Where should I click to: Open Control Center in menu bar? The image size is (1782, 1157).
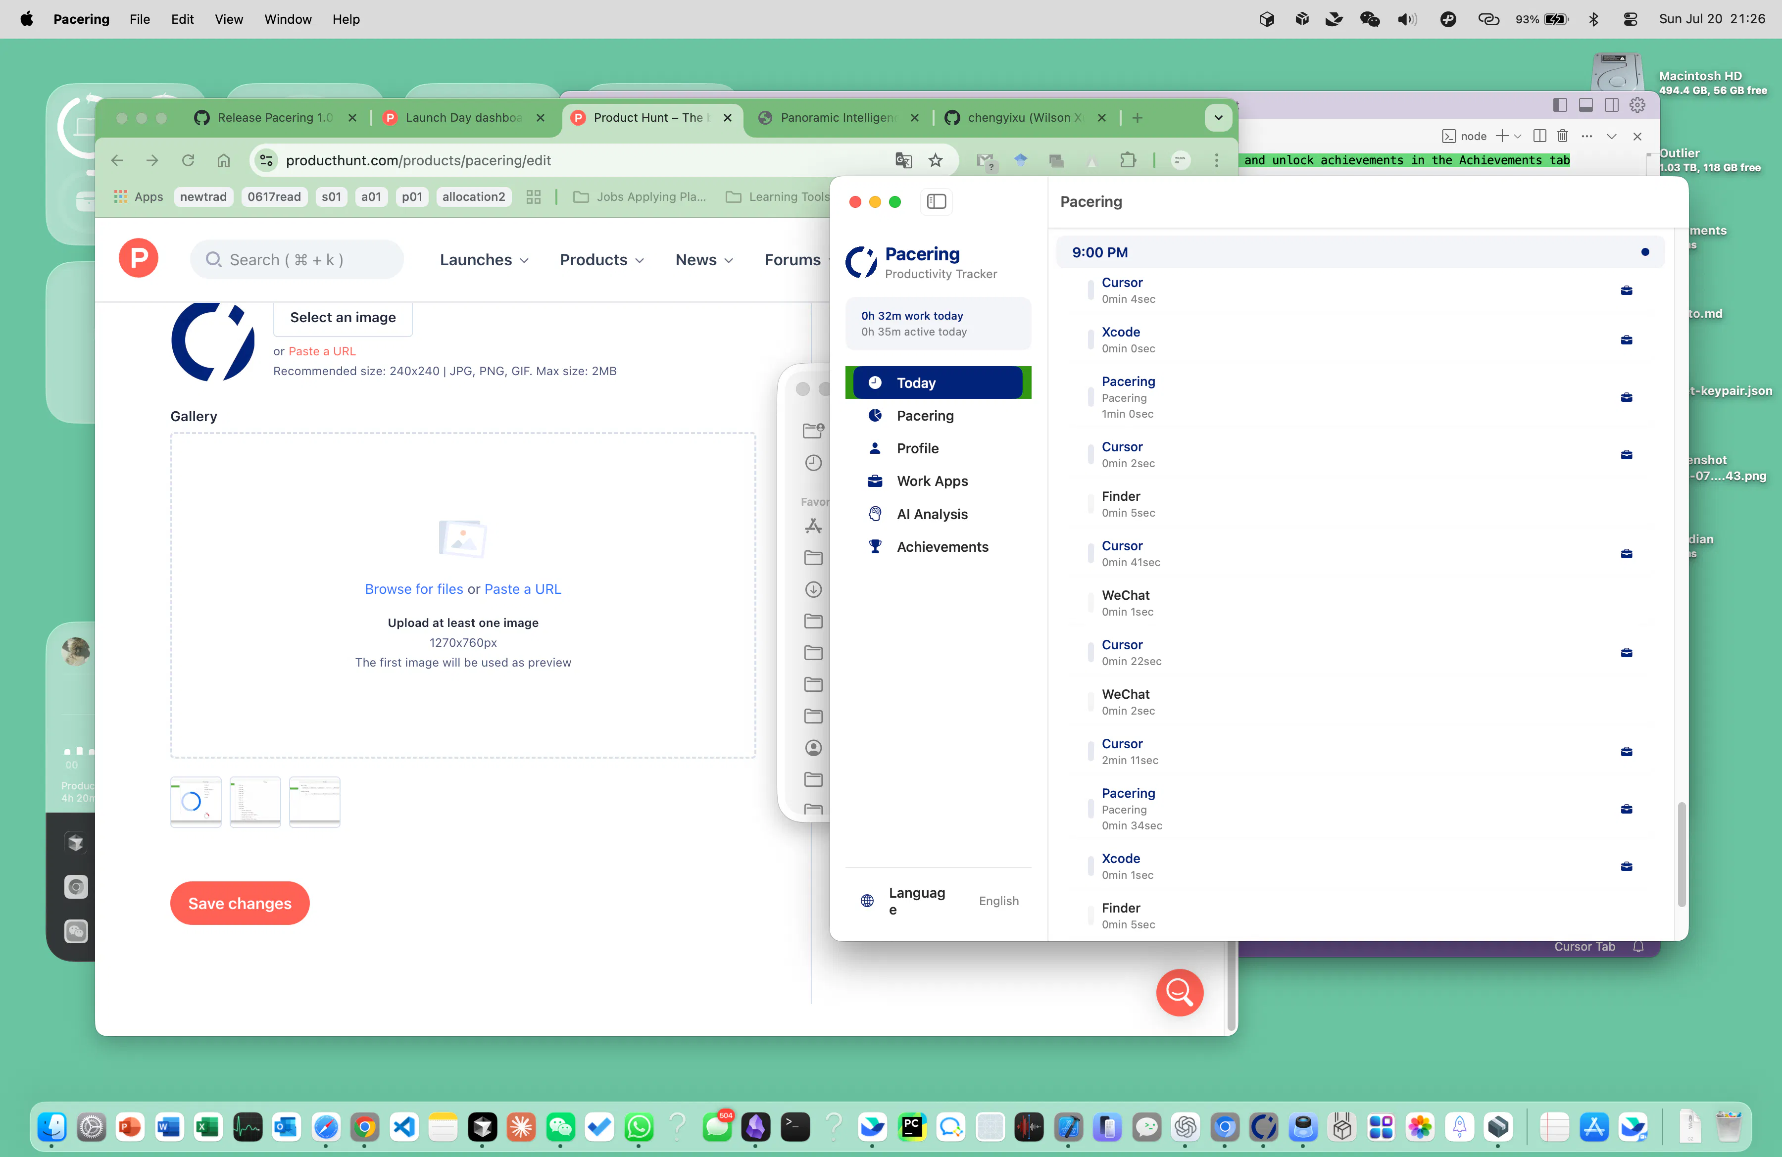click(x=1630, y=19)
